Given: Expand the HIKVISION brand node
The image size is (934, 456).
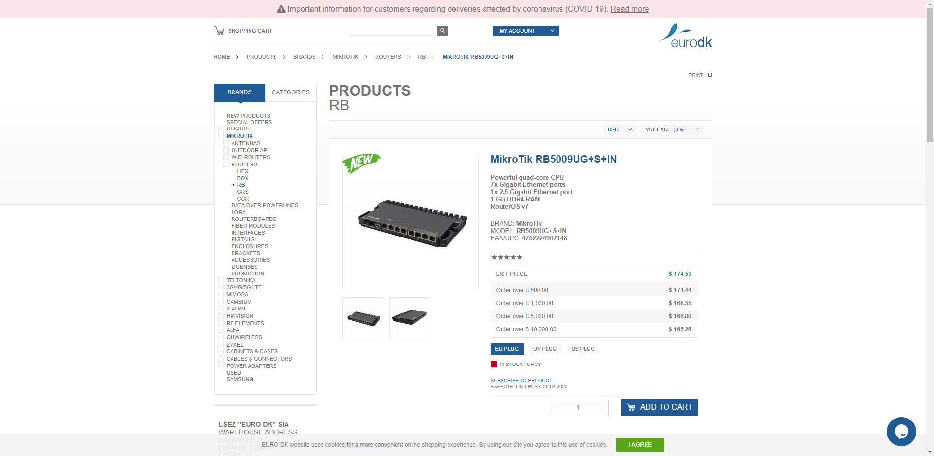Looking at the screenshot, I should coord(221,316).
